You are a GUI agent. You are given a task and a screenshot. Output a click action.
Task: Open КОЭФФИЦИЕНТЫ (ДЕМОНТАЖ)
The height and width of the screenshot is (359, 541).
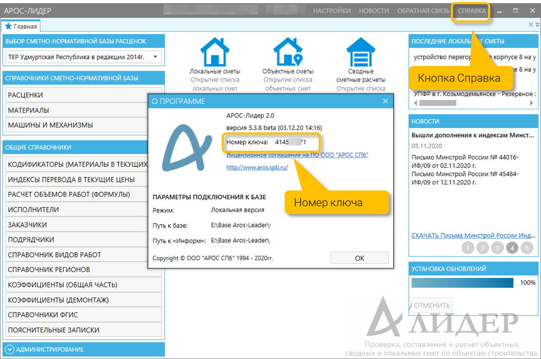[83, 300]
